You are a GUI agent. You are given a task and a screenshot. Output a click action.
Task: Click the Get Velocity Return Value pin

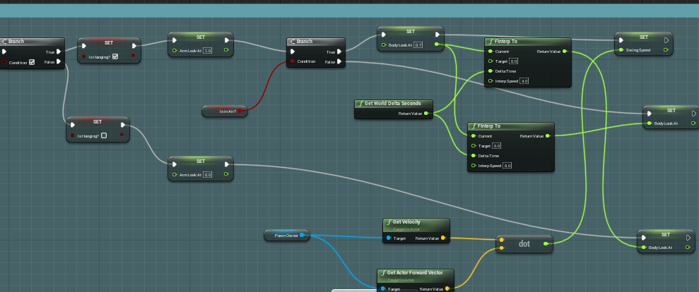(445, 238)
